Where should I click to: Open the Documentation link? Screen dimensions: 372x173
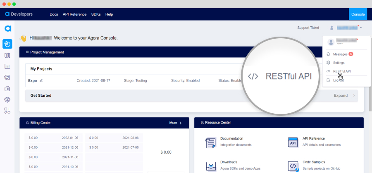click(x=232, y=138)
